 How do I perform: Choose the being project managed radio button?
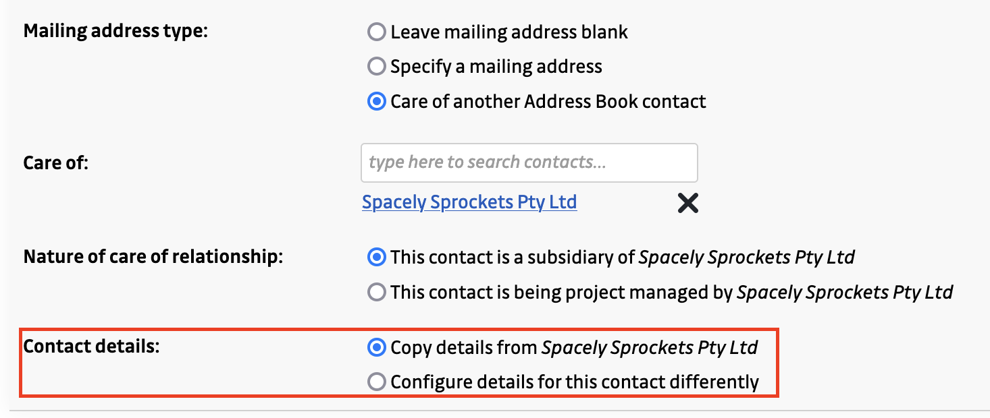pos(376,292)
